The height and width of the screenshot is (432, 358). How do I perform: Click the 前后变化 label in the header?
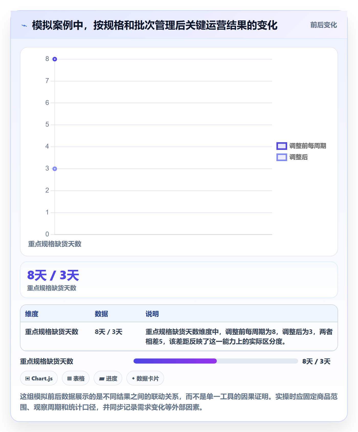coord(323,25)
